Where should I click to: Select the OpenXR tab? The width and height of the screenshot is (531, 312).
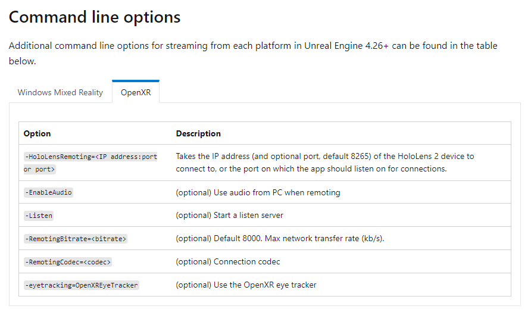click(136, 92)
